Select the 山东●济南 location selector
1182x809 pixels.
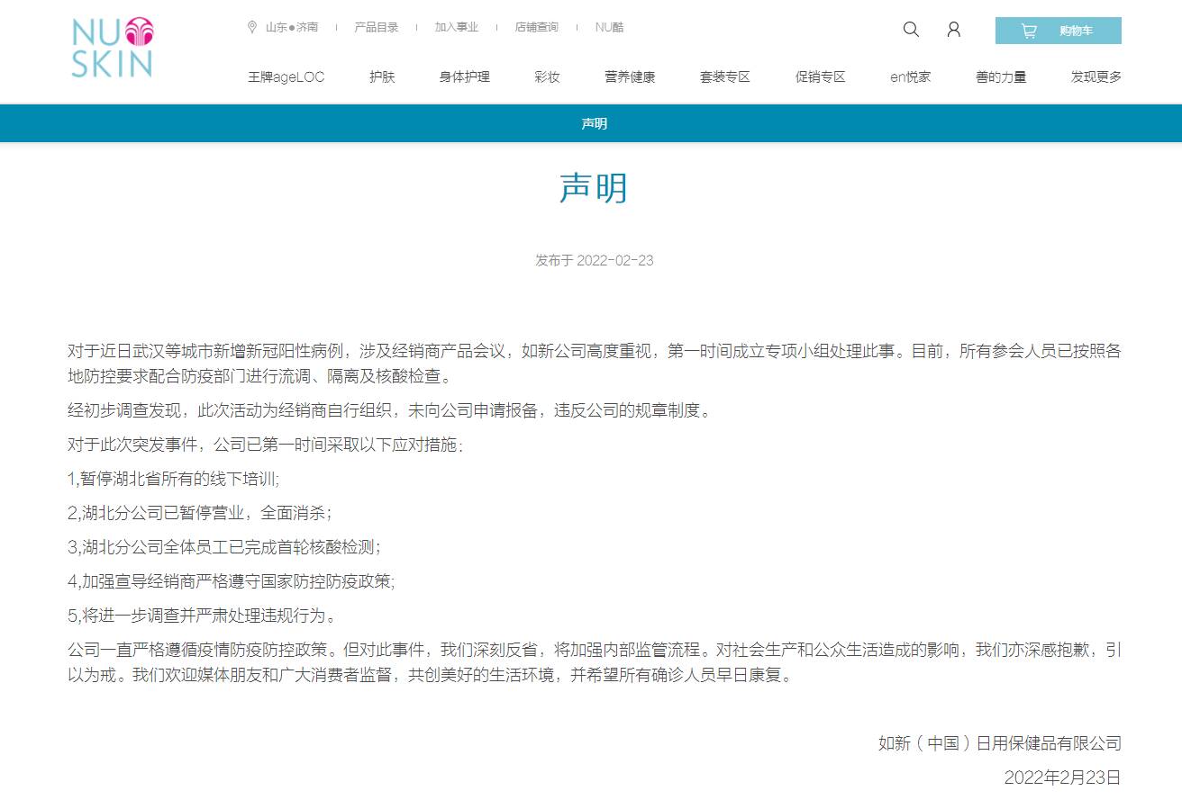click(291, 27)
